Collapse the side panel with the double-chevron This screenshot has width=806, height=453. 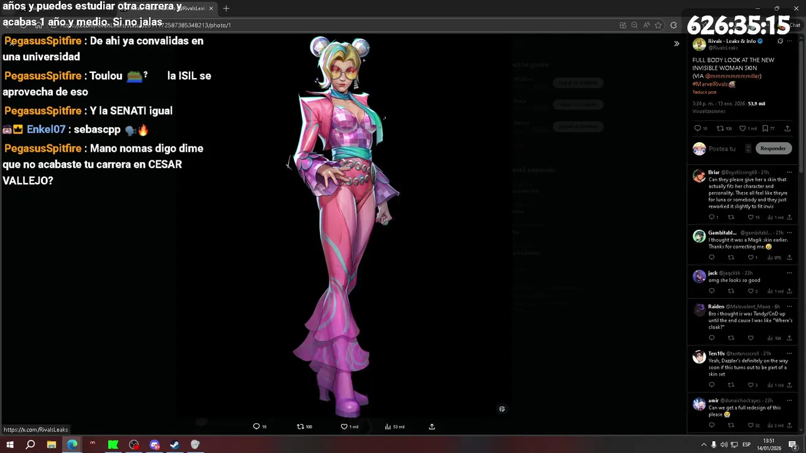[676, 44]
